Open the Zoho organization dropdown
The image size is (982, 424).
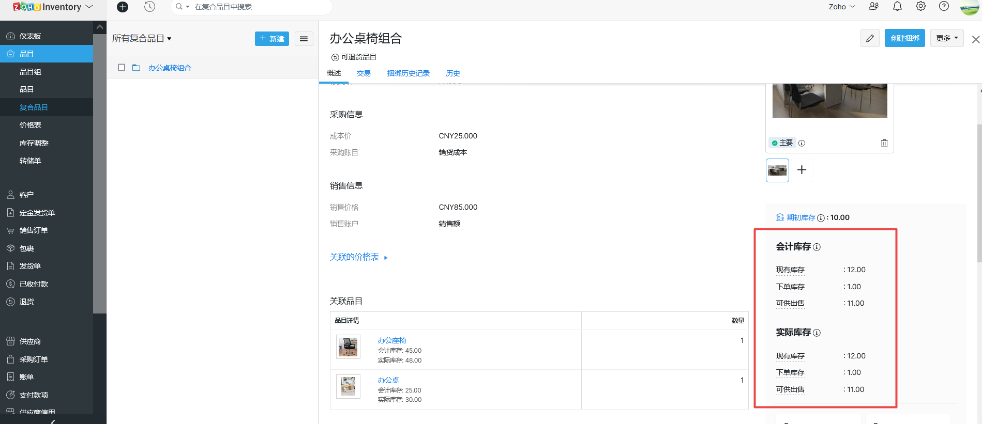pyautogui.click(x=841, y=7)
